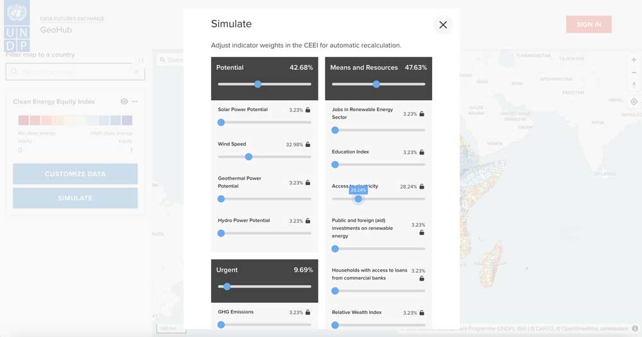The image size is (642, 337).
Task: Click the red swatch in legend
Action: (x=23, y=120)
